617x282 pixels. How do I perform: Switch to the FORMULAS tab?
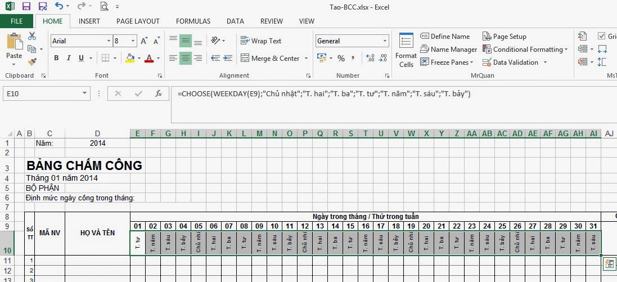(x=193, y=21)
